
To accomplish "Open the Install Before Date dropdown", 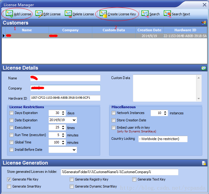I will [74, 150].
